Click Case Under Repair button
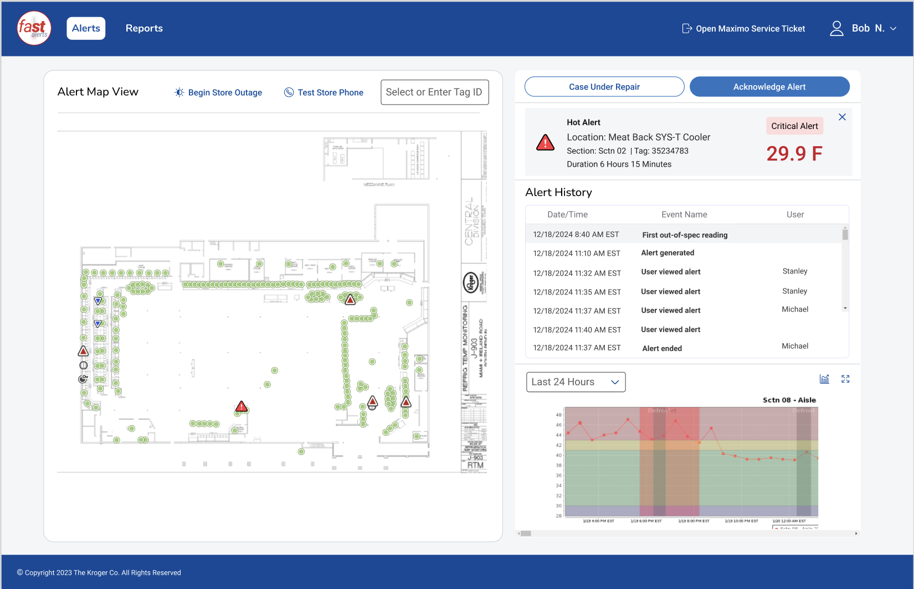 click(x=604, y=87)
